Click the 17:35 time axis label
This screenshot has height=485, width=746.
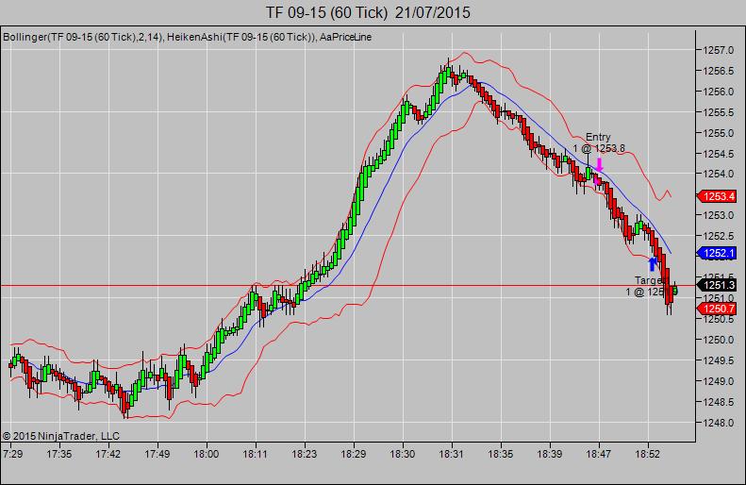[59, 454]
